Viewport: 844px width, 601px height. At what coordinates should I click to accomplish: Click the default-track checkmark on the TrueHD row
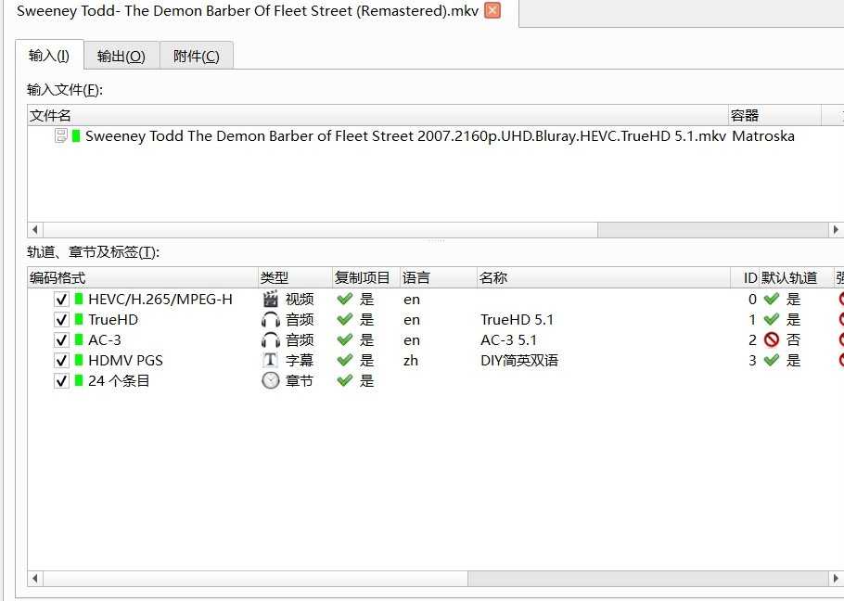772,319
